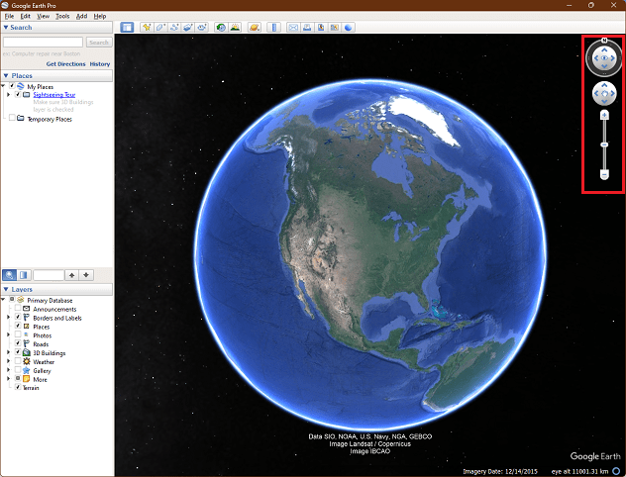The width and height of the screenshot is (626, 477).
Task: Expand the 3D Buildings layer node
Action: (9, 352)
